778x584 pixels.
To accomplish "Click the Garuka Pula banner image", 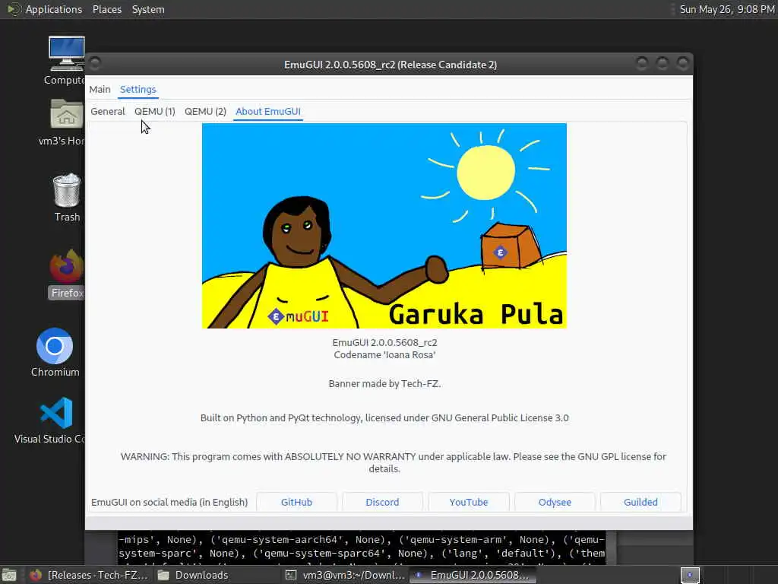I will point(384,225).
